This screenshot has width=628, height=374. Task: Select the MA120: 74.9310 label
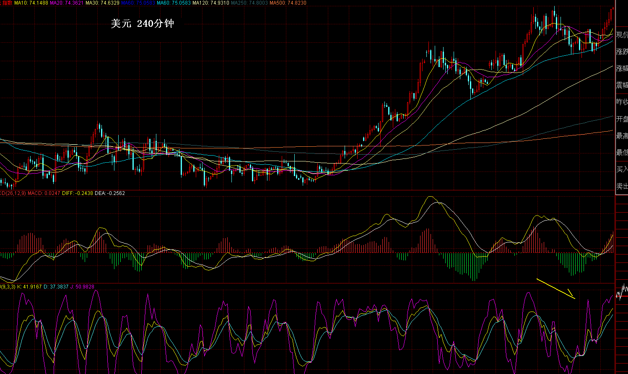[210, 3]
